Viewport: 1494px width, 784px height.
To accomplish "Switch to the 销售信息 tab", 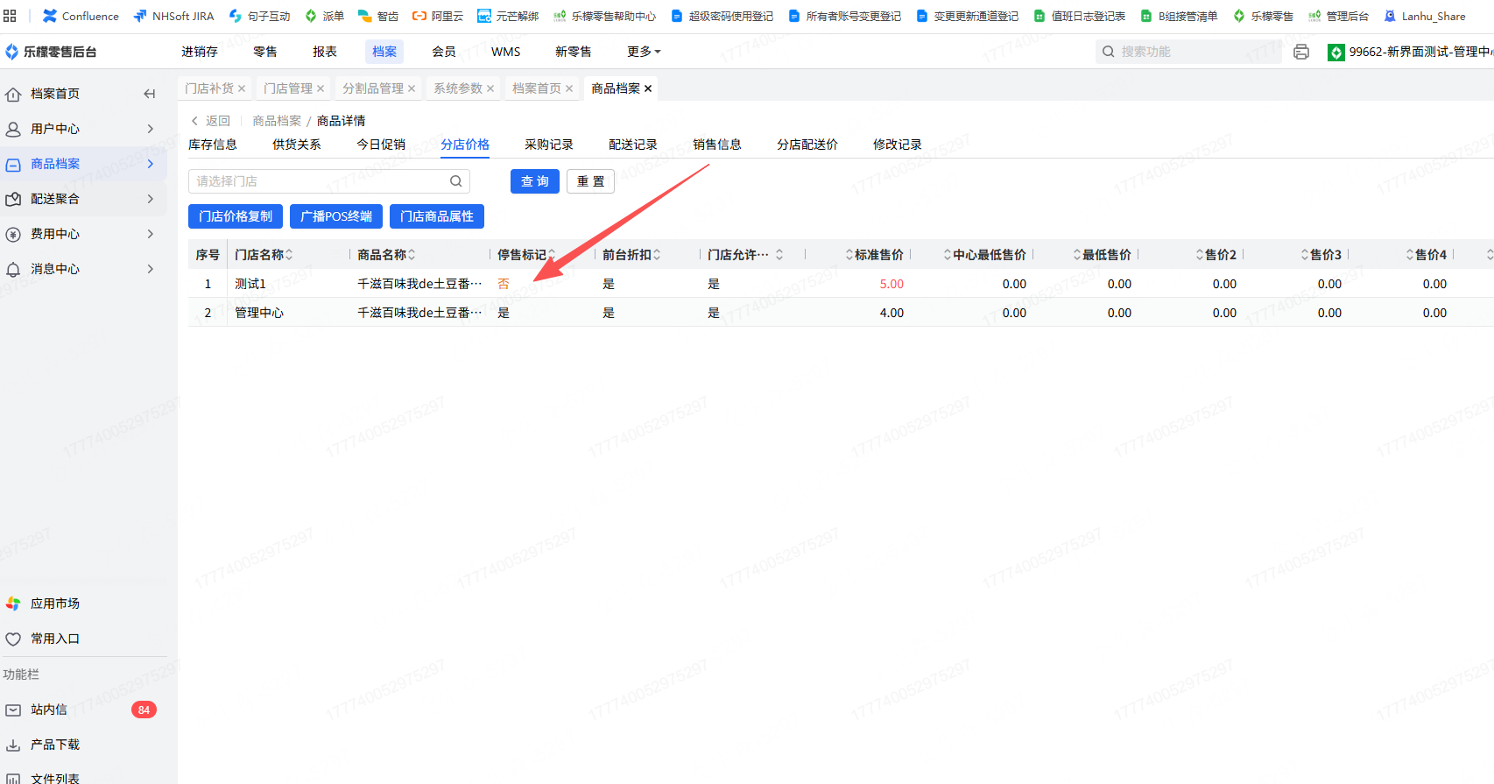I will pos(717,145).
